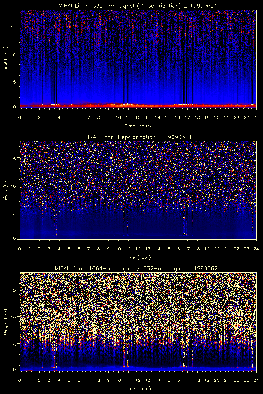Click the 10 km tick label on Depolarization plot
The width and height of the screenshot is (263, 394).
coord(14,186)
